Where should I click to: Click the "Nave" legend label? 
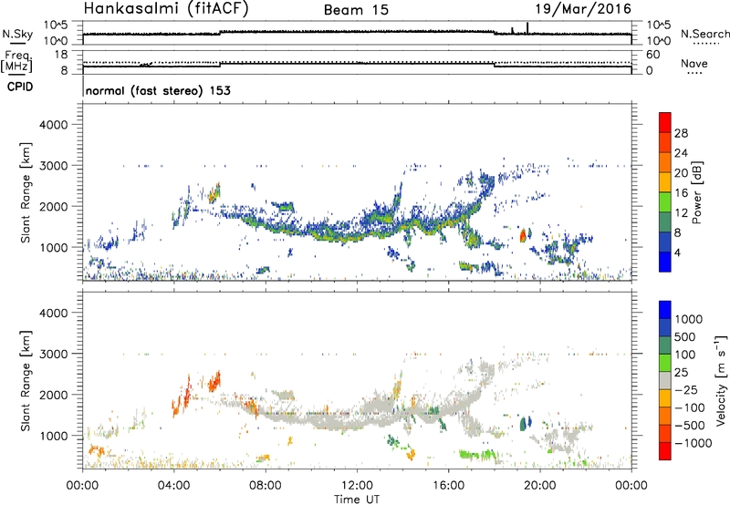pyautogui.click(x=694, y=64)
